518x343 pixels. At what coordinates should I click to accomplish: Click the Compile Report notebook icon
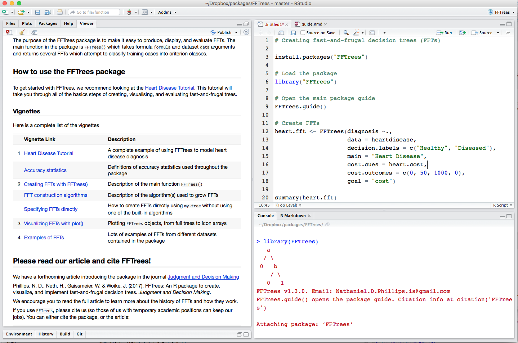pos(372,33)
